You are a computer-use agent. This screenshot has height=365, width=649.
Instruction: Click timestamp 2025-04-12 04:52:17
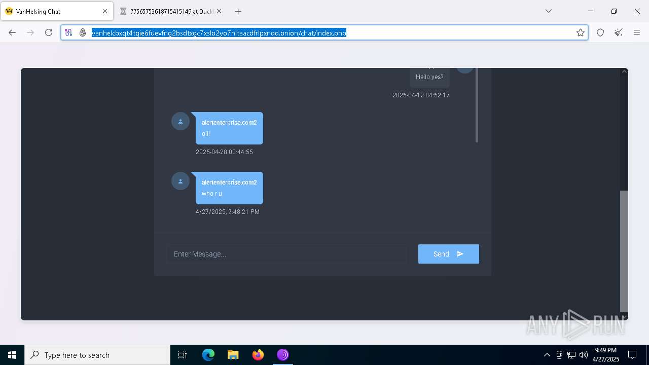point(421,95)
